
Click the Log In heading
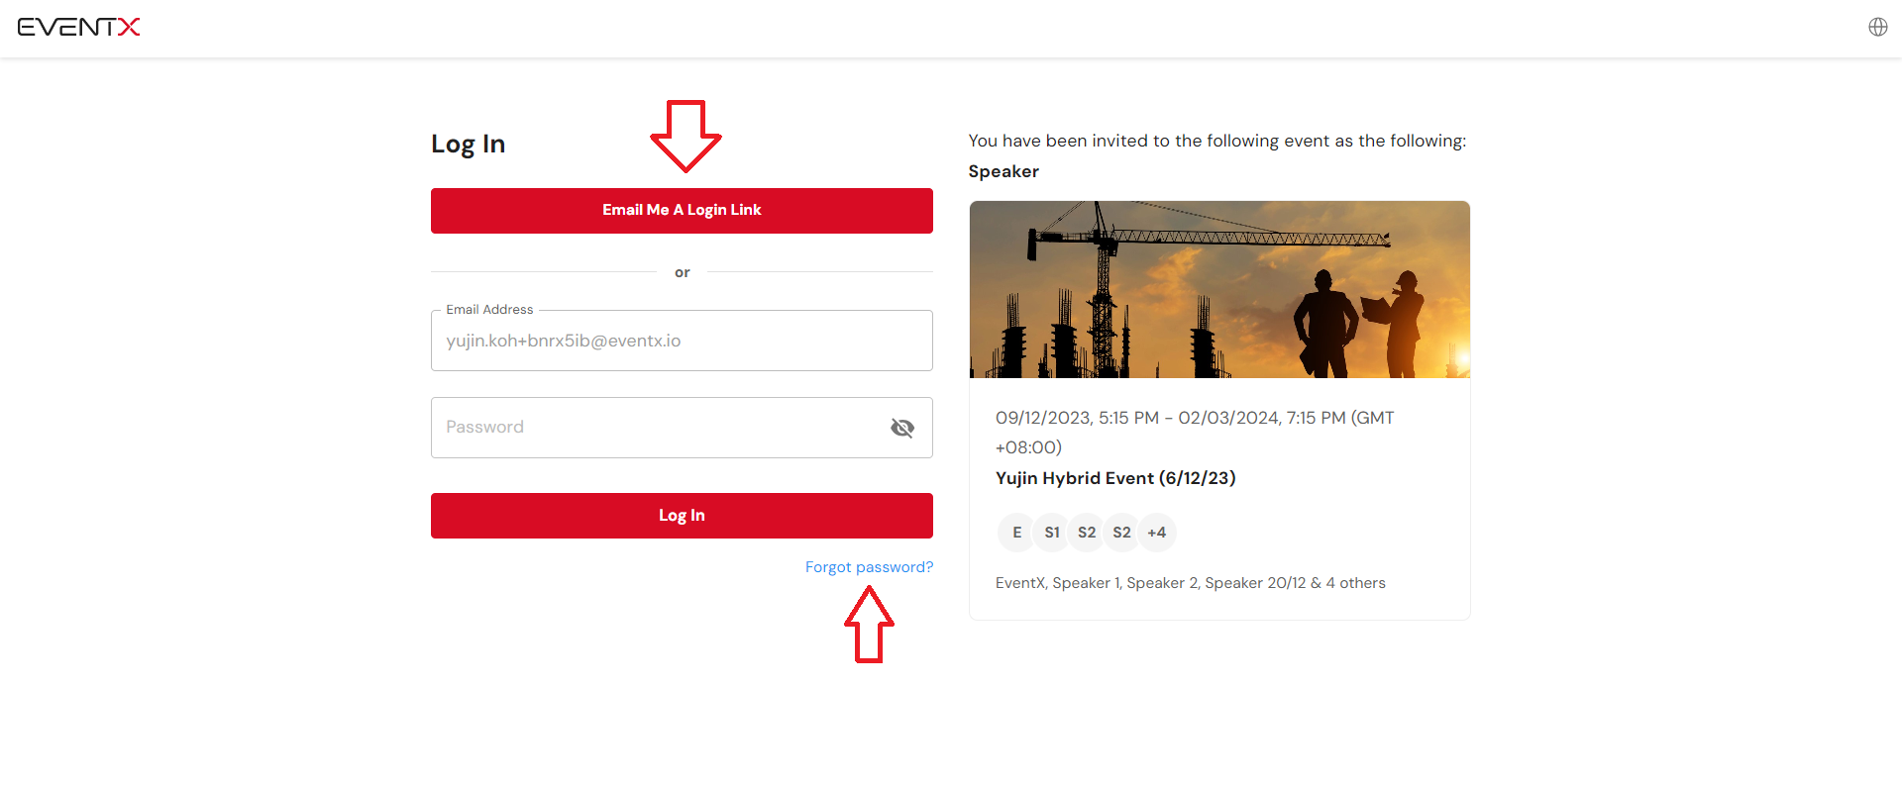468,145
